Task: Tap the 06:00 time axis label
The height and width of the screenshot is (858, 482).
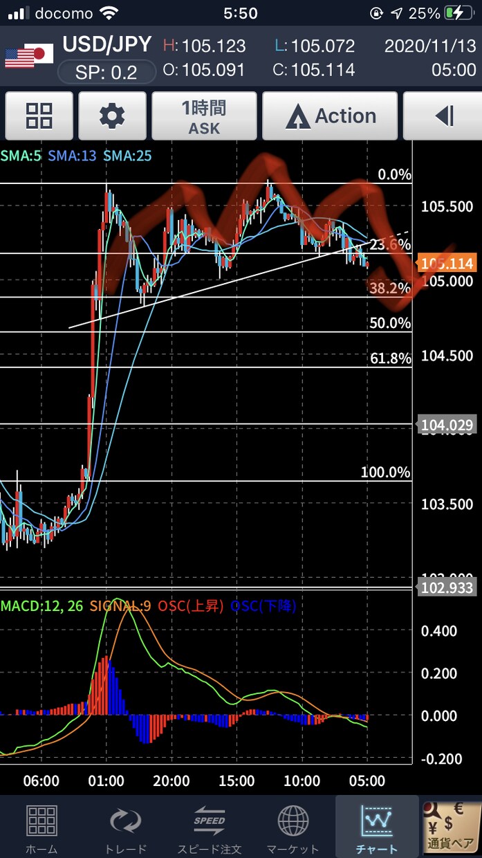Action: pos(41,781)
